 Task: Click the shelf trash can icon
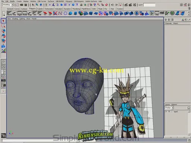pyautogui.click(x=189, y=9)
